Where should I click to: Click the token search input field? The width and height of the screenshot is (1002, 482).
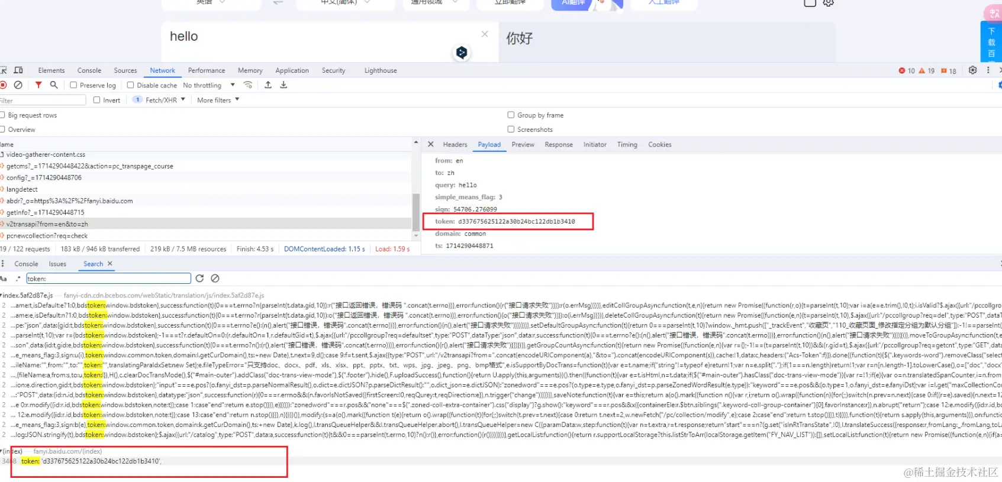[x=108, y=279]
